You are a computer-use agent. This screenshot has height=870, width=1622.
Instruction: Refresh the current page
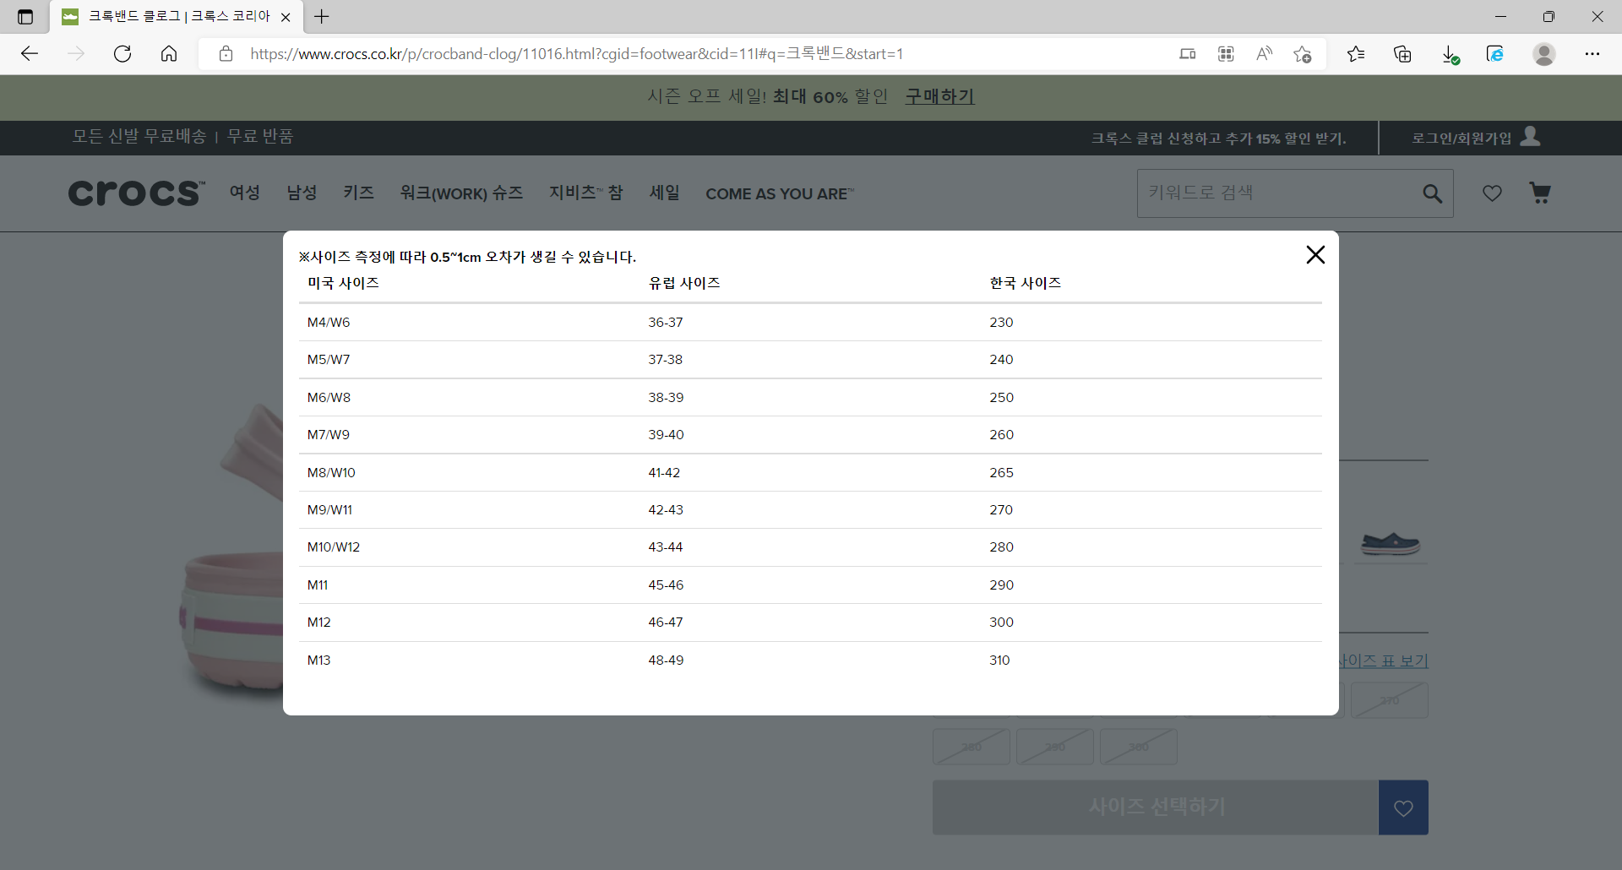(x=122, y=54)
